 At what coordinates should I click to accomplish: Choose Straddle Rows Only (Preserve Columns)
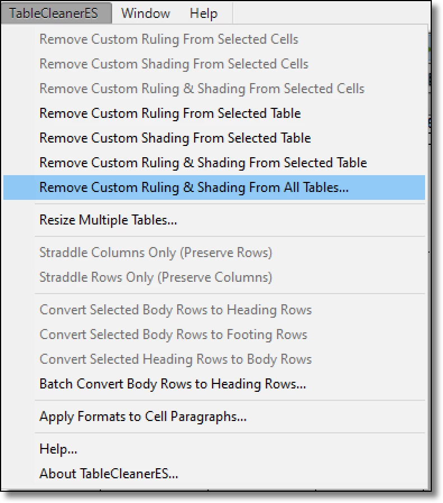[x=214, y=277]
